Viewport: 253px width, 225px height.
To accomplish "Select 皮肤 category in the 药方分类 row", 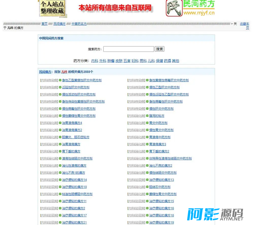I will [119, 61].
